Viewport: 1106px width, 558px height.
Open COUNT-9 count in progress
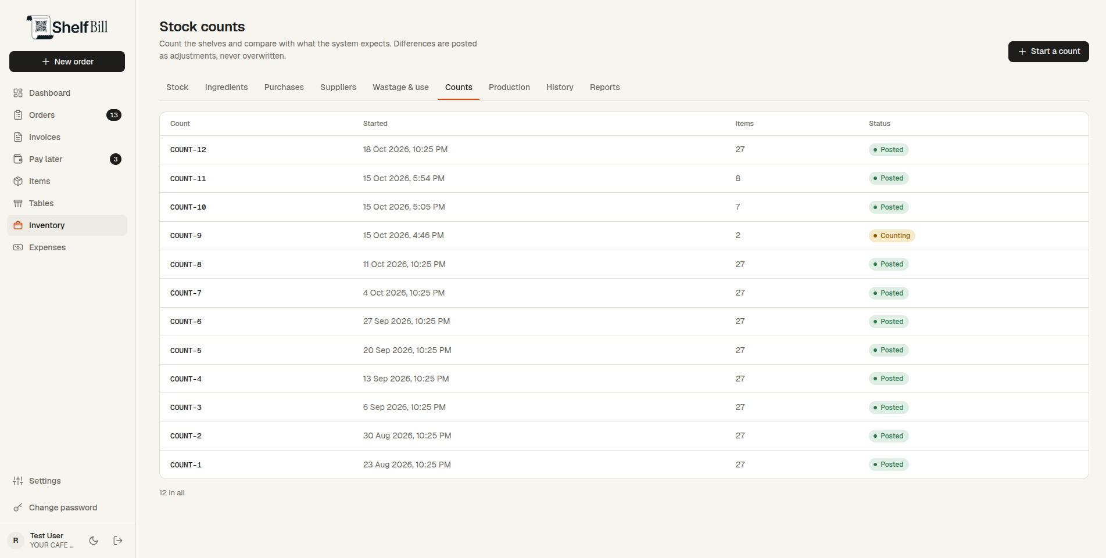tap(624, 236)
